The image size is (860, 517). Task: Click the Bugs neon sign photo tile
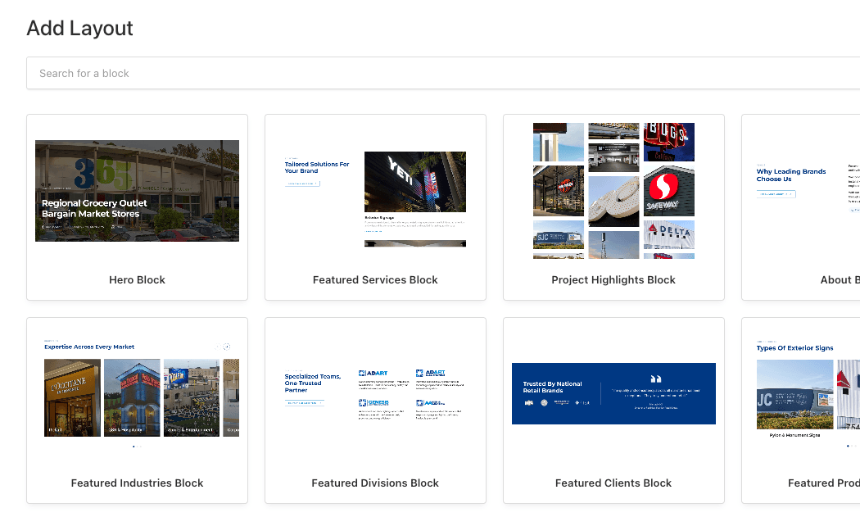[x=668, y=142]
